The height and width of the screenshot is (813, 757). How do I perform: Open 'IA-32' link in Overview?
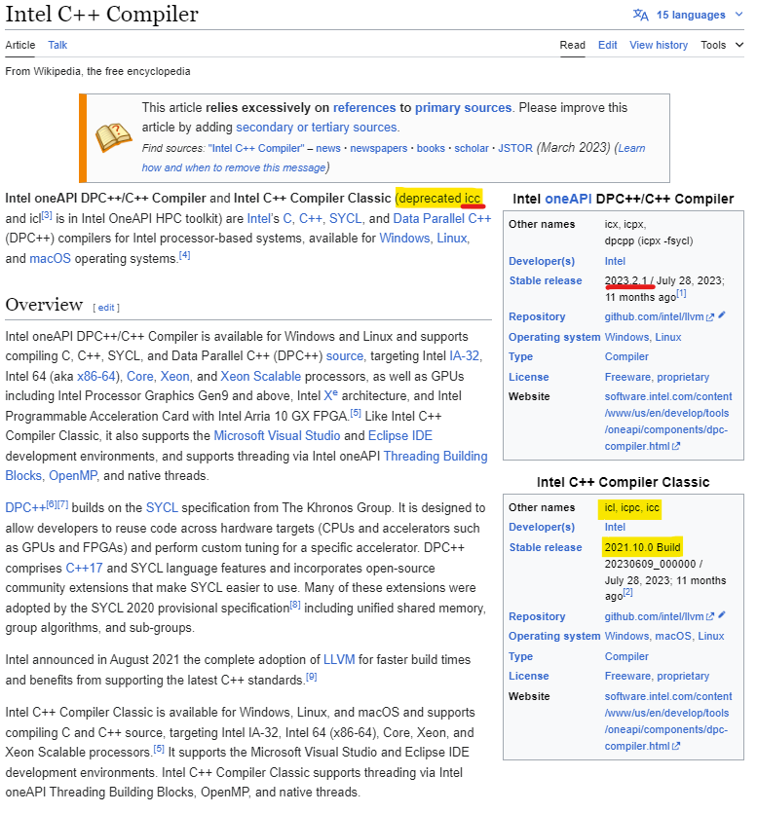(x=465, y=356)
